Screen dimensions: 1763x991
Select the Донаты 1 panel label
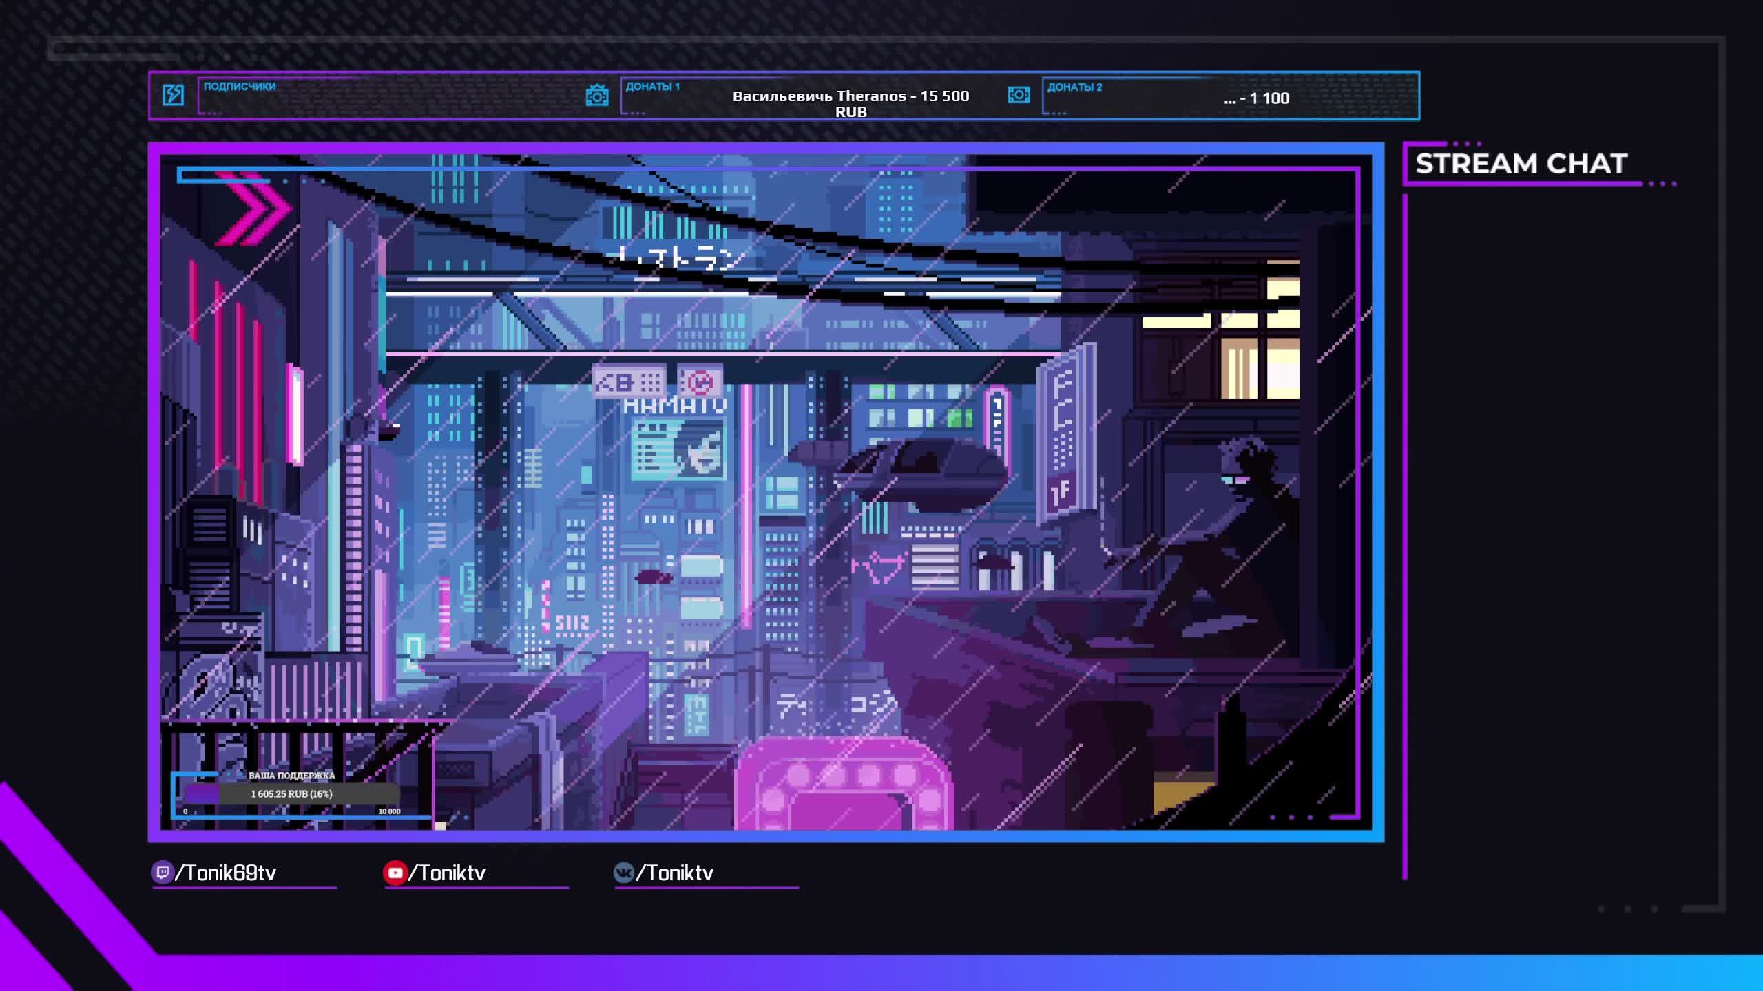[652, 87]
